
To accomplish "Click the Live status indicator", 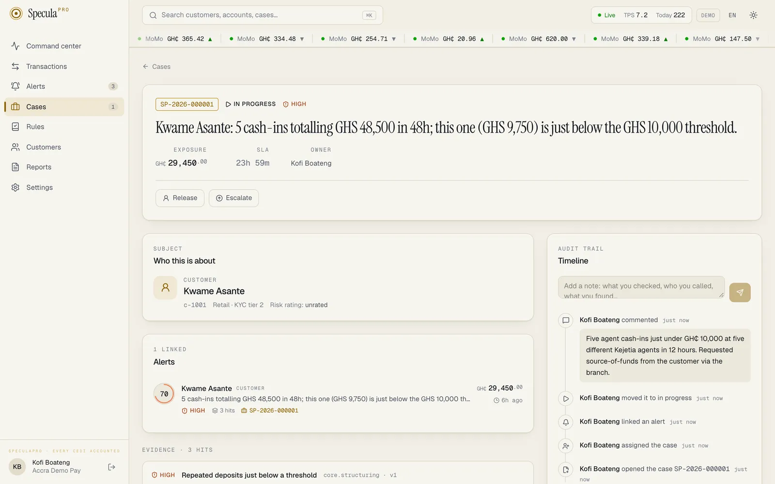I will (606, 15).
